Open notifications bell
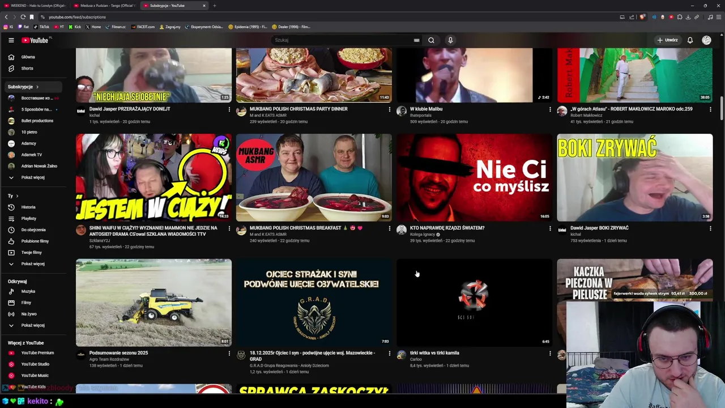 [x=690, y=40]
